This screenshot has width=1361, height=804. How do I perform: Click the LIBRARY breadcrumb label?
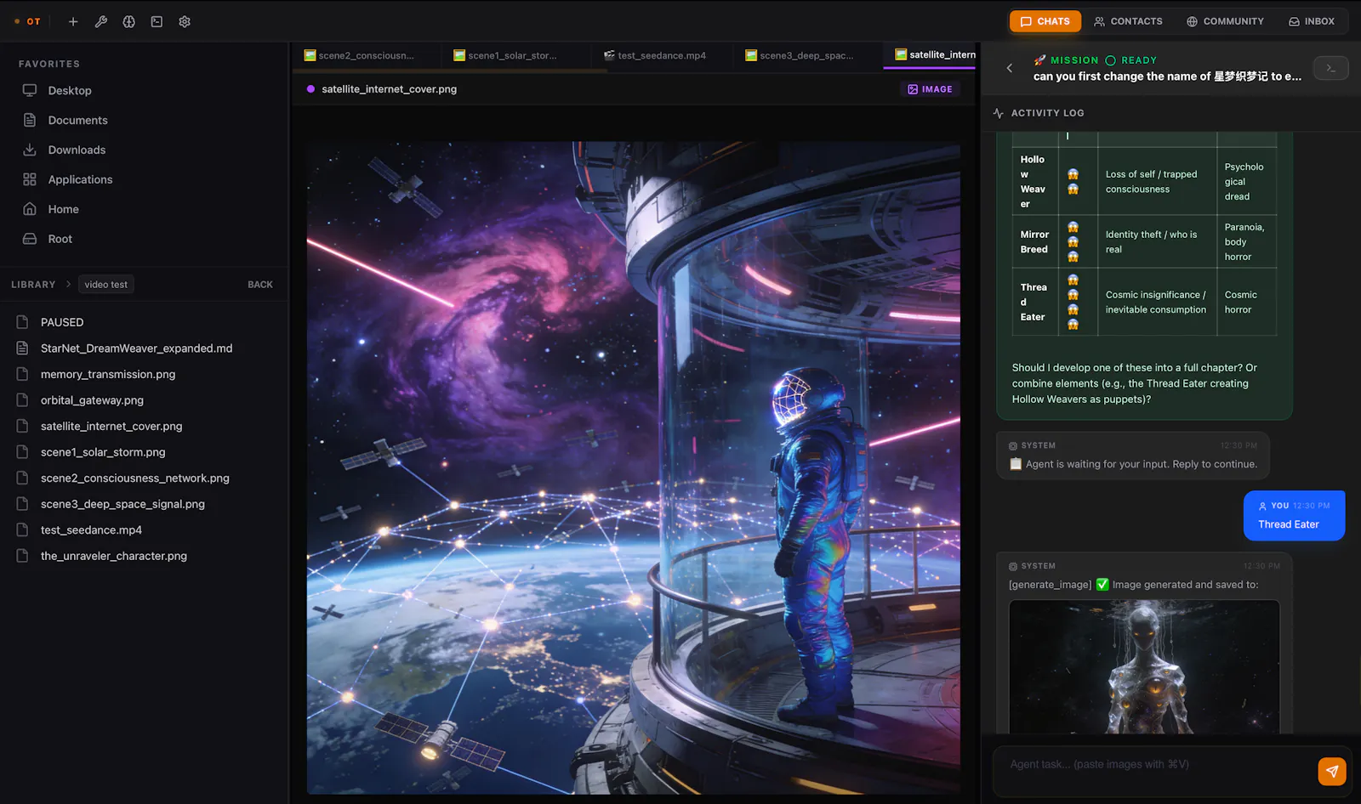click(33, 285)
